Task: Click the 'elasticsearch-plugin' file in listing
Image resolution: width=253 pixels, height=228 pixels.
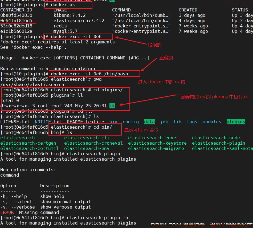Action: (218, 143)
